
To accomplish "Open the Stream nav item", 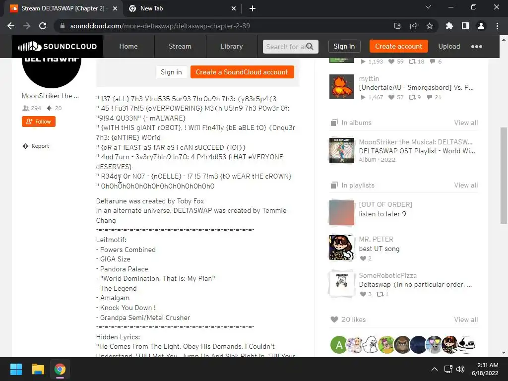I will tap(180, 46).
